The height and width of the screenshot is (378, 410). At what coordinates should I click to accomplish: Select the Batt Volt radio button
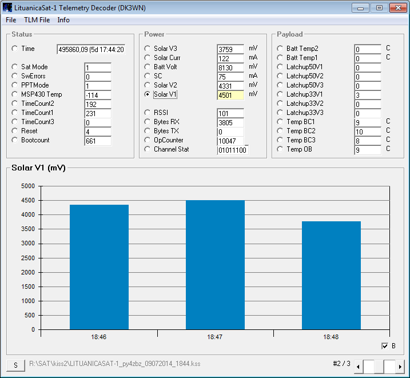[x=147, y=67]
